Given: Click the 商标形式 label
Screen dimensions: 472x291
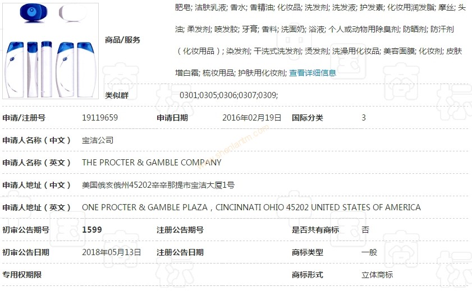Looking at the screenshot, I should [308, 275].
